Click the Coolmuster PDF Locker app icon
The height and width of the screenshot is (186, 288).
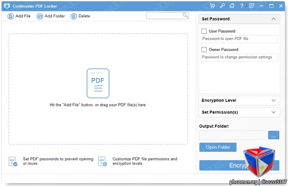point(7,6)
